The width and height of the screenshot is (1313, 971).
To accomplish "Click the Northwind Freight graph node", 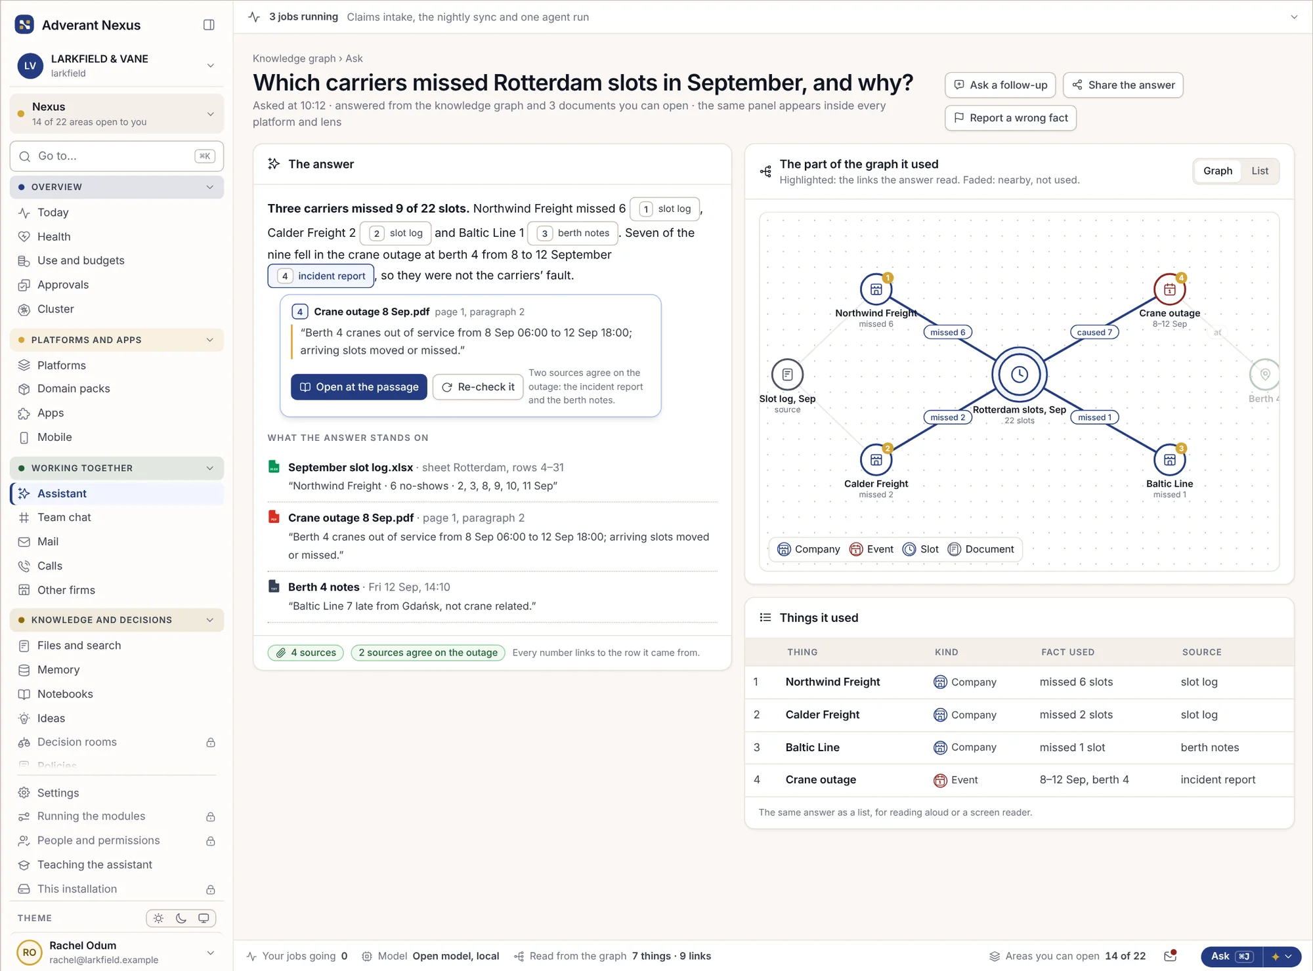I will [876, 289].
